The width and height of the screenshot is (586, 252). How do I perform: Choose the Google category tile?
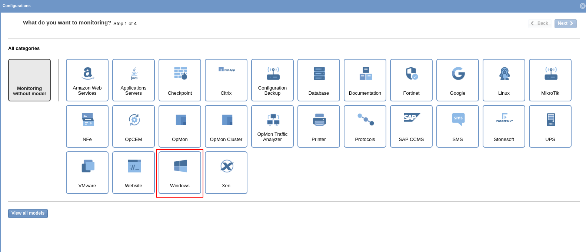457,80
